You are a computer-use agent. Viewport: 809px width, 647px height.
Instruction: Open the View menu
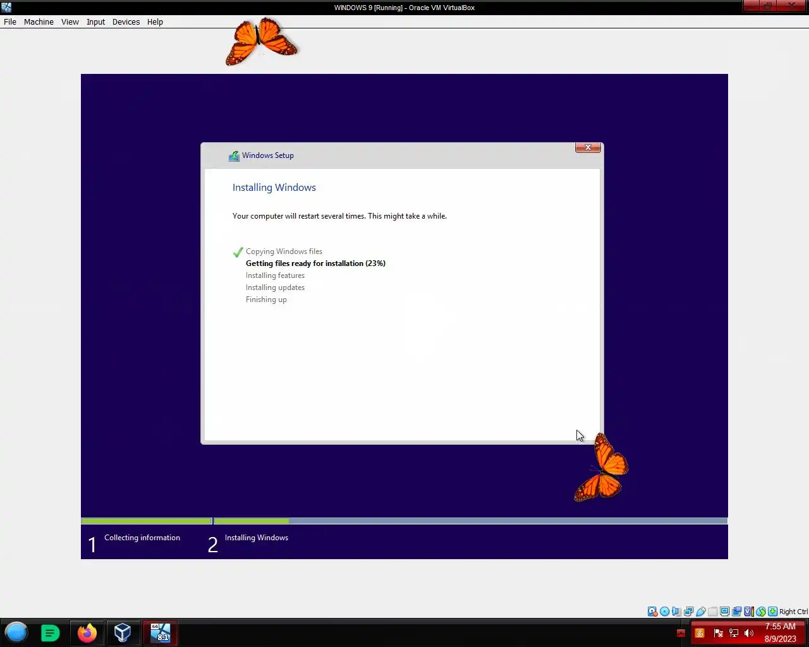click(x=70, y=21)
